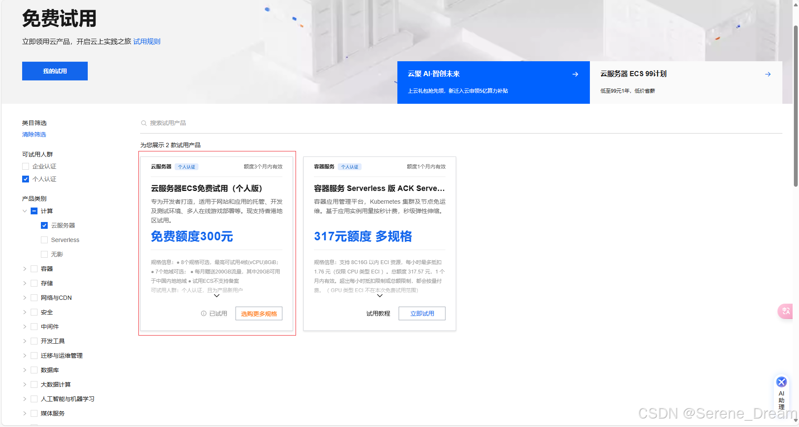This screenshot has width=799, height=427.
Task: Expand the 迁移与运维管理 category
Action: 24,356
